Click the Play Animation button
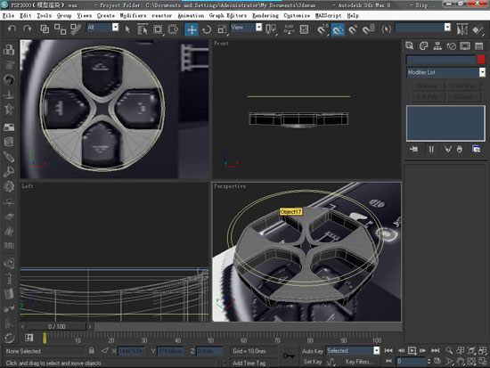 [412, 350]
